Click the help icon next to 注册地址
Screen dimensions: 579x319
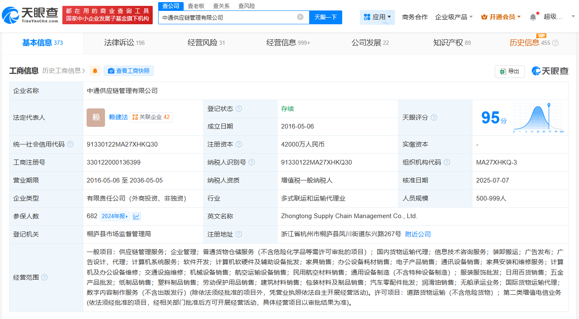(238, 234)
